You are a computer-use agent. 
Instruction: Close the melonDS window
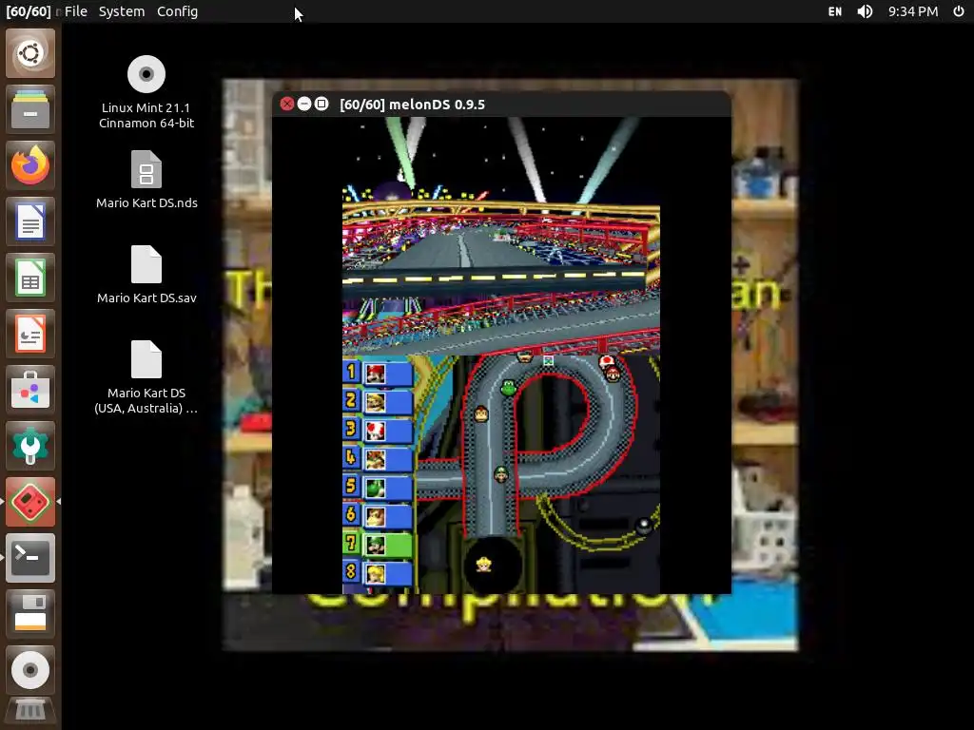287,104
